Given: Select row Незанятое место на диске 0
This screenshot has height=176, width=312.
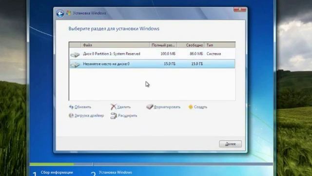Looking at the screenshot, I should [152, 64].
